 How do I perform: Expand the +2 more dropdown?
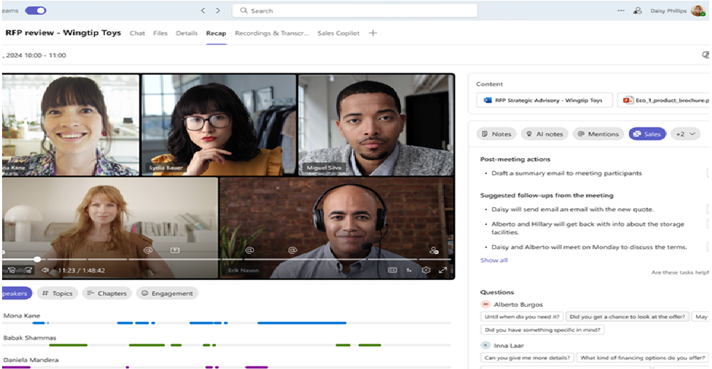click(x=685, y=134)
